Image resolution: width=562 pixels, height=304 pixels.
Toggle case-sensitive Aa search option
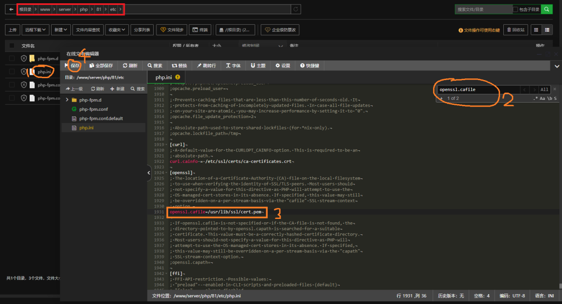(543, 98)
